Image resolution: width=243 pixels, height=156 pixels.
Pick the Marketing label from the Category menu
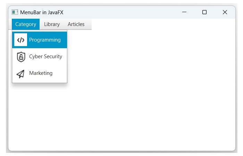point(41,73)
